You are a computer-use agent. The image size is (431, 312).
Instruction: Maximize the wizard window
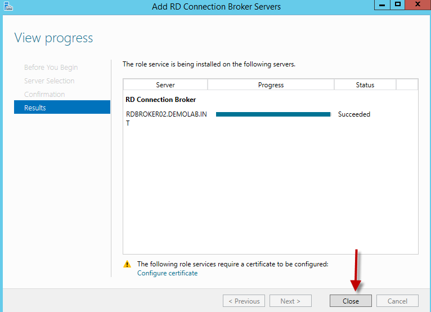click(397, 5)
